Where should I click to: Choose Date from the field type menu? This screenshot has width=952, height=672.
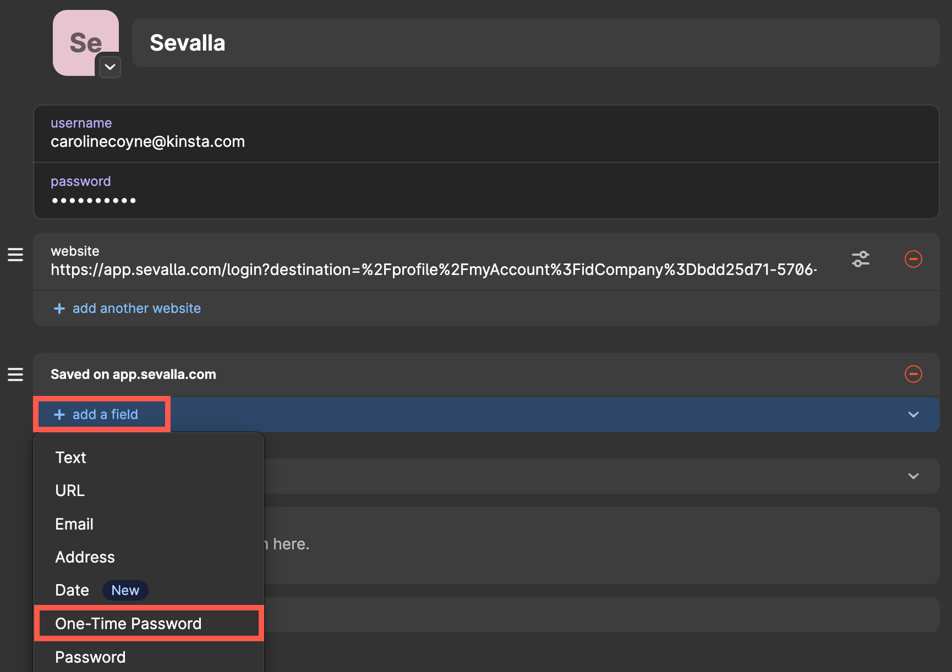click(x=149, y=590)
